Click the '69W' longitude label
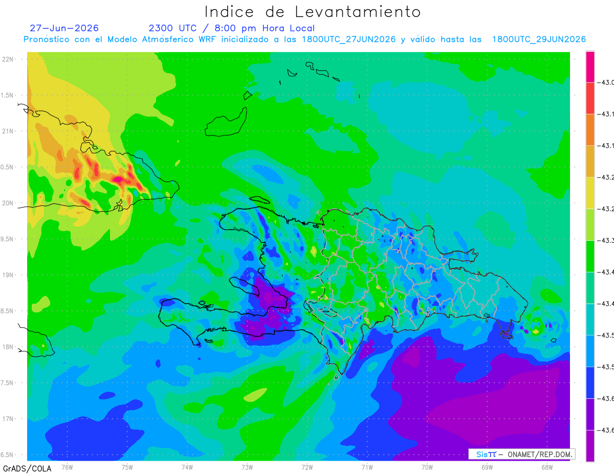Image resolution: width=614 pixels, height=474 pixels. 487,467
